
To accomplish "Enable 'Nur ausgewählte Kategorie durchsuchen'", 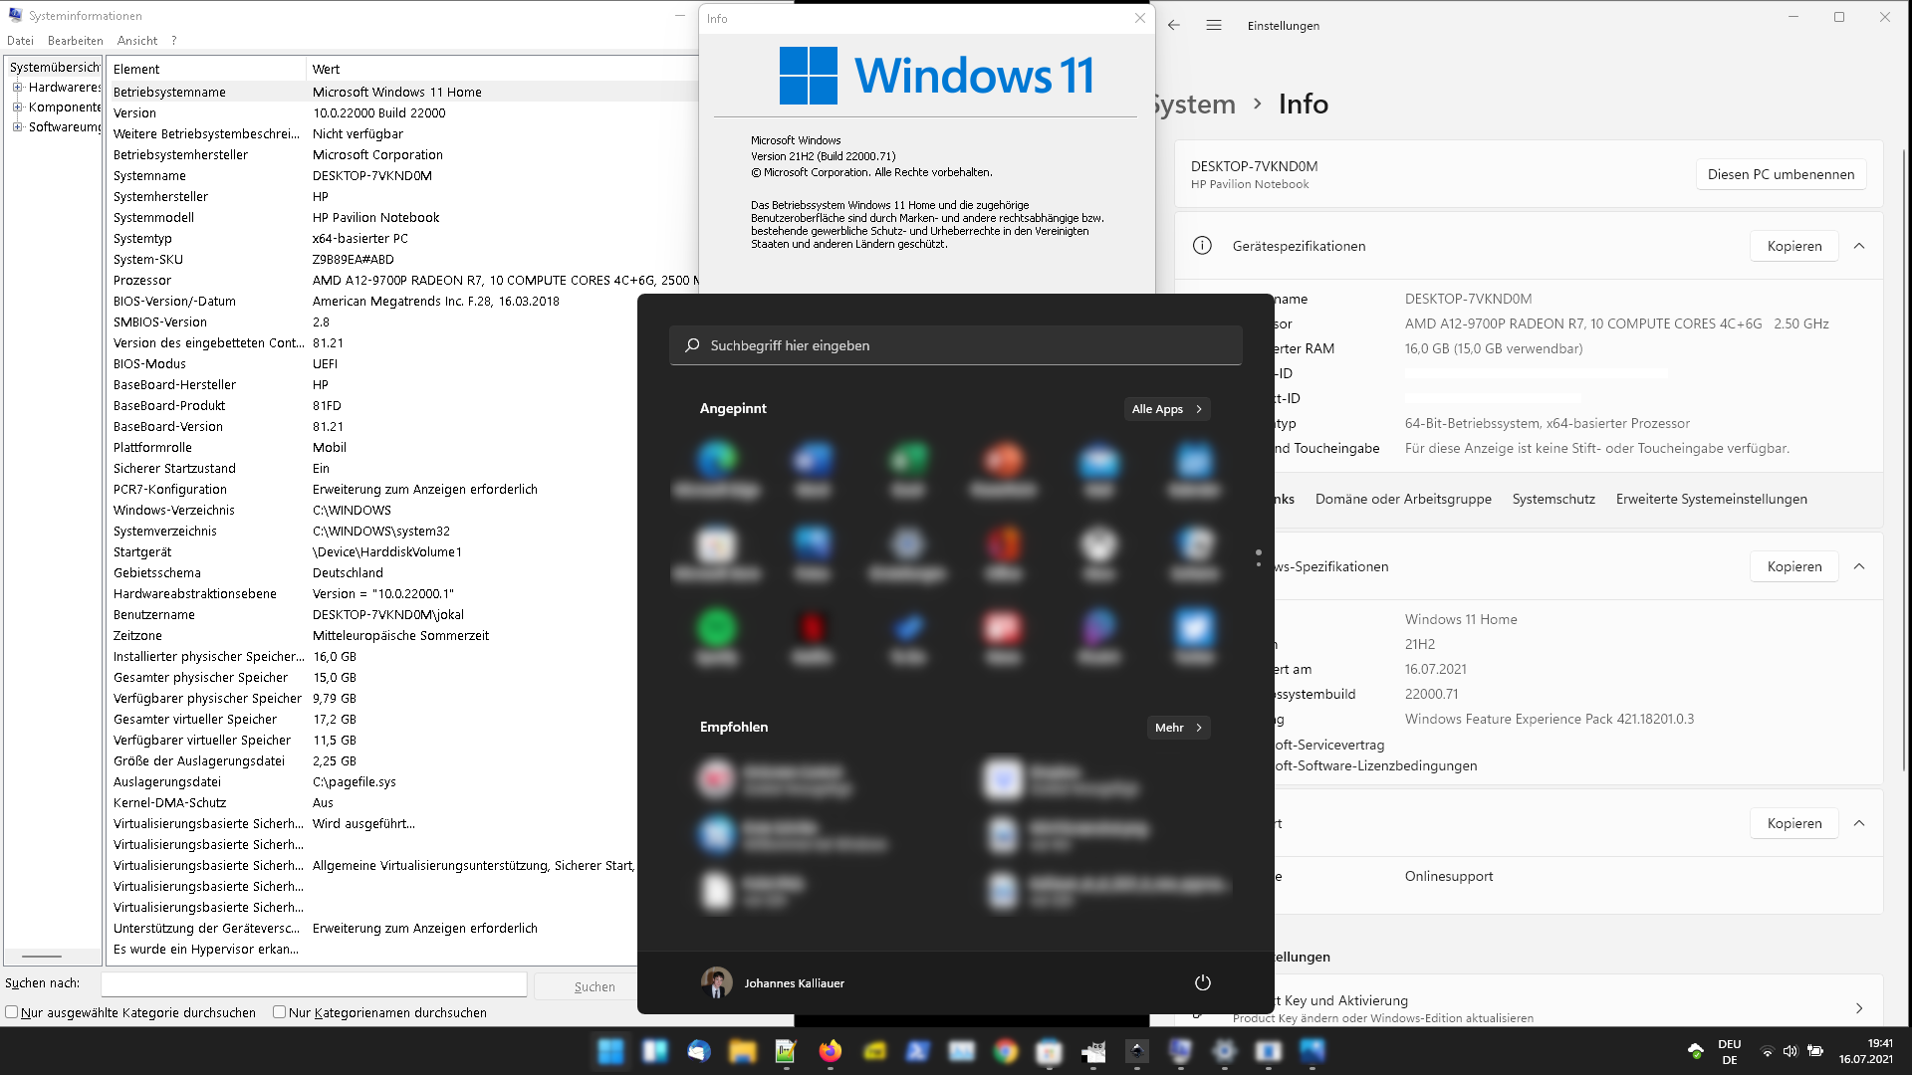I will point(11,1012).
